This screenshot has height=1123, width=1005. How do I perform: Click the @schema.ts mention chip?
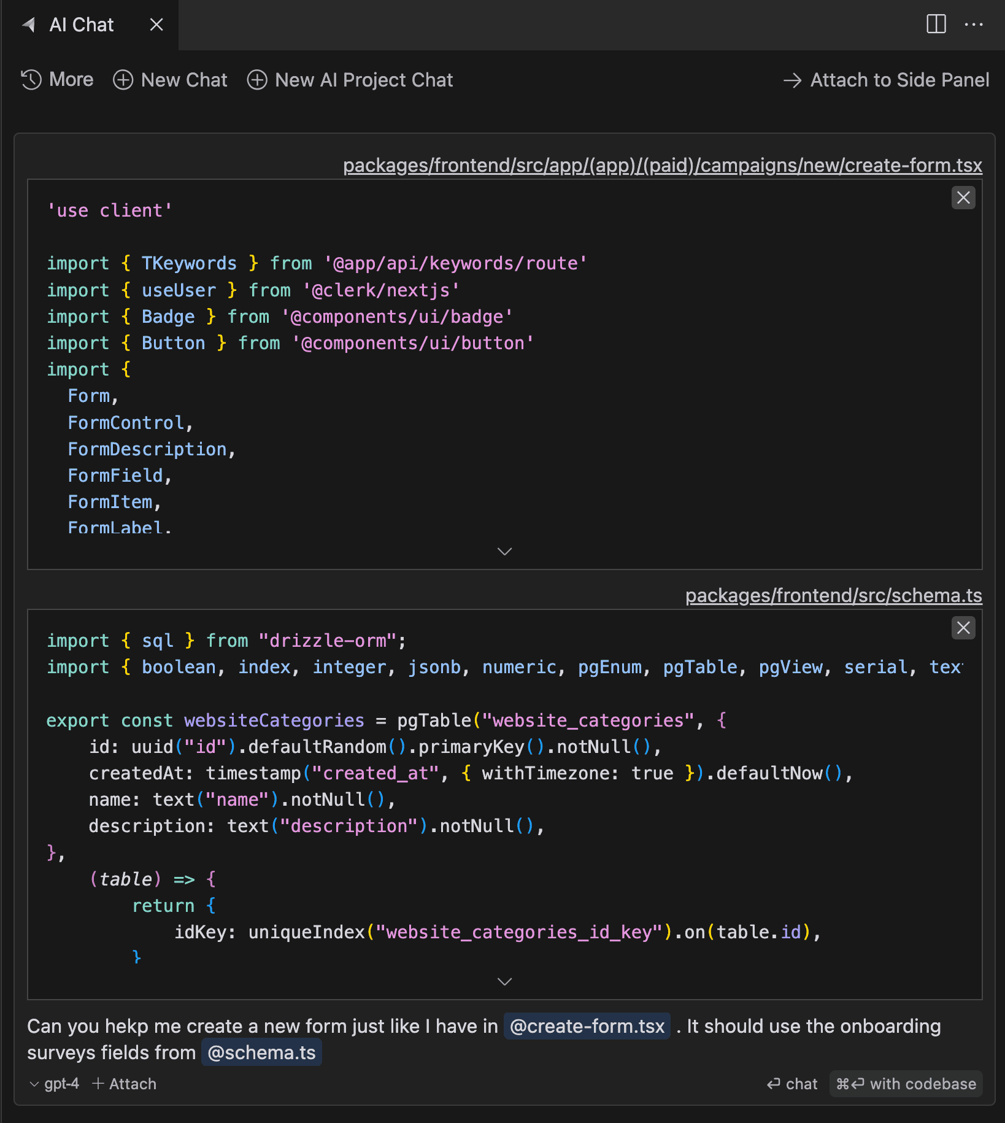click(261, 1052)
